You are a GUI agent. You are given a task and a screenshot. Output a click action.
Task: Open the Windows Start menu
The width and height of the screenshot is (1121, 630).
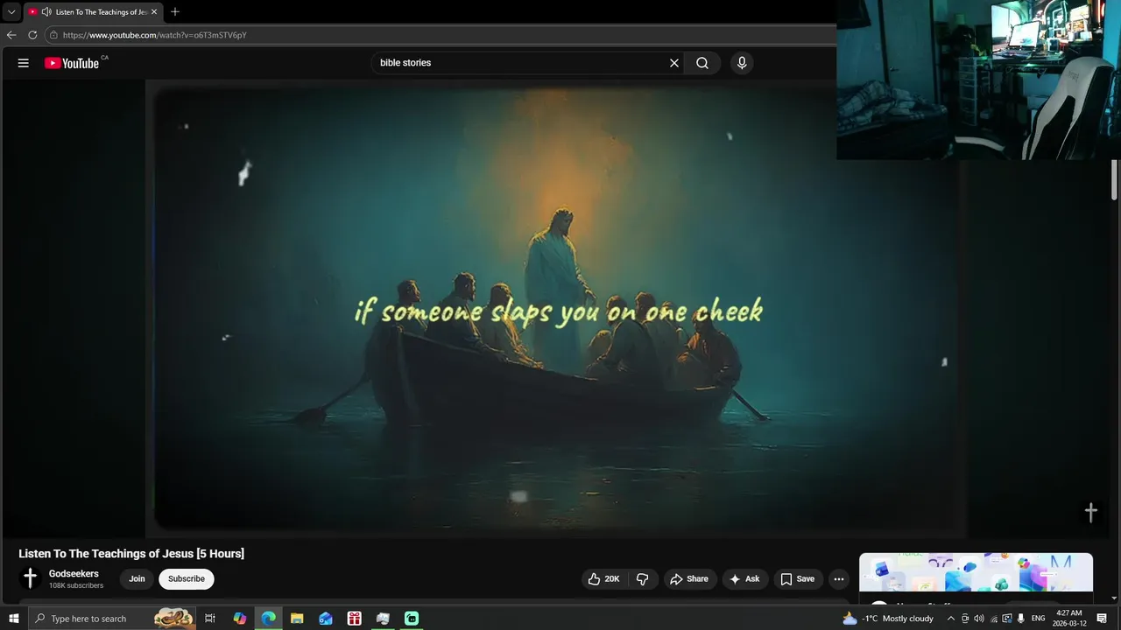click(x=14, y=619)
